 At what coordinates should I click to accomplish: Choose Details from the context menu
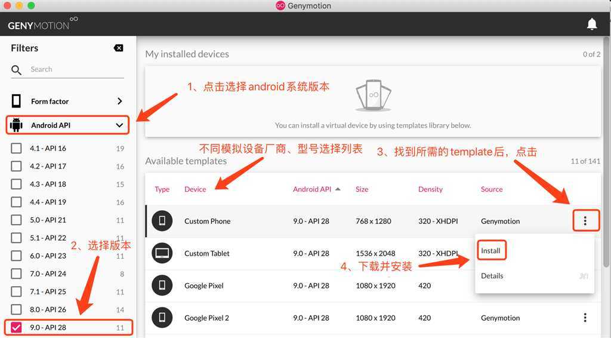492,276
